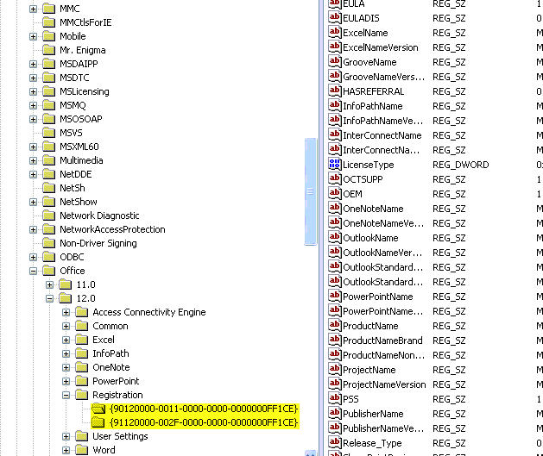543x456 pixels.
Task: Select the OneNote key
Action: 111,367
